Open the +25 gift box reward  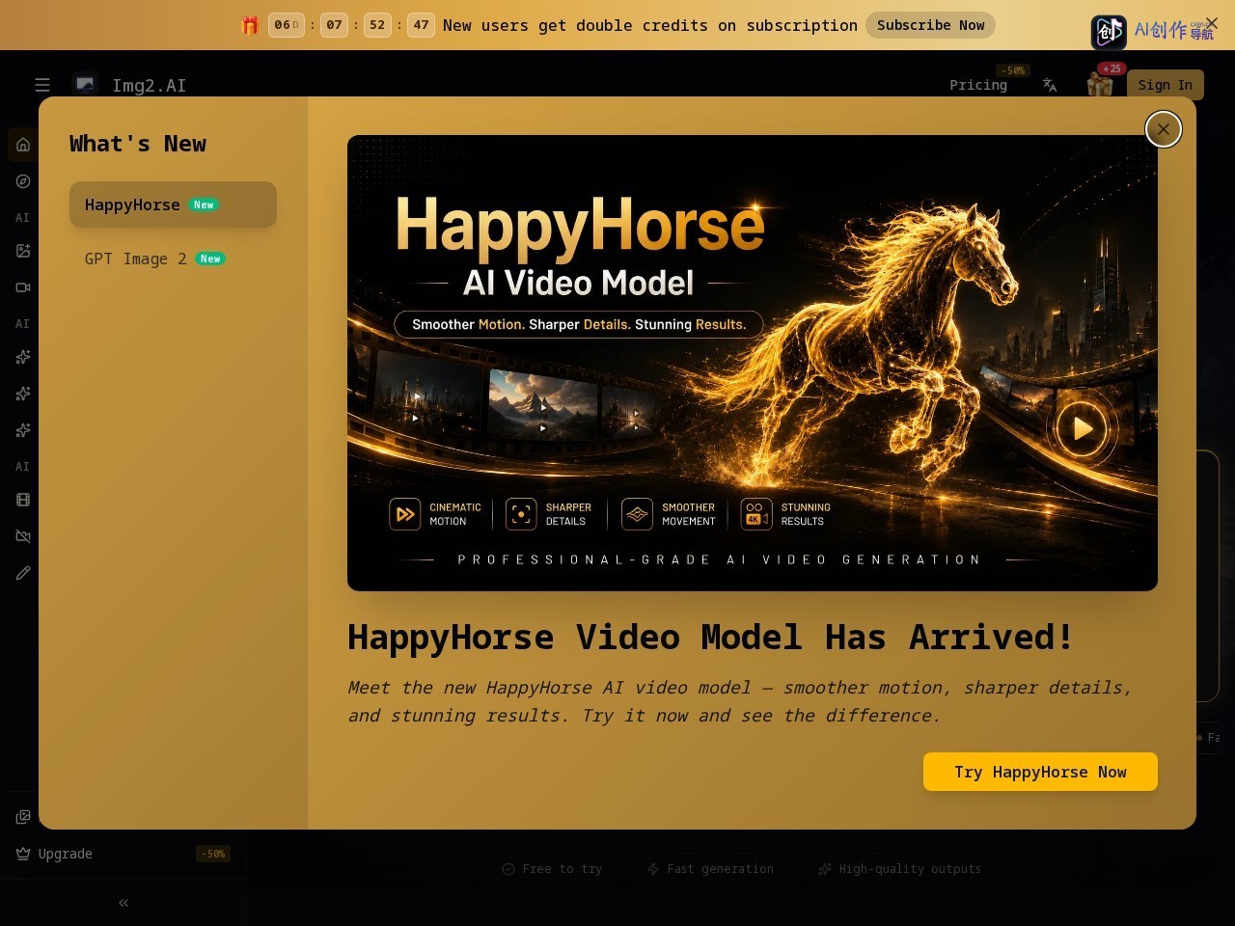coord(1100,85)
